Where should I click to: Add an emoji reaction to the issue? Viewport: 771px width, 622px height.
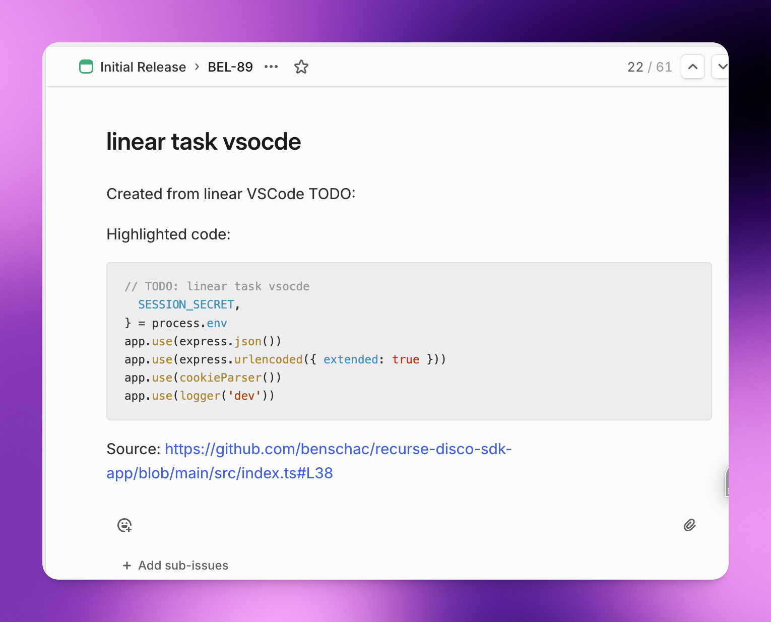point(124,525)
